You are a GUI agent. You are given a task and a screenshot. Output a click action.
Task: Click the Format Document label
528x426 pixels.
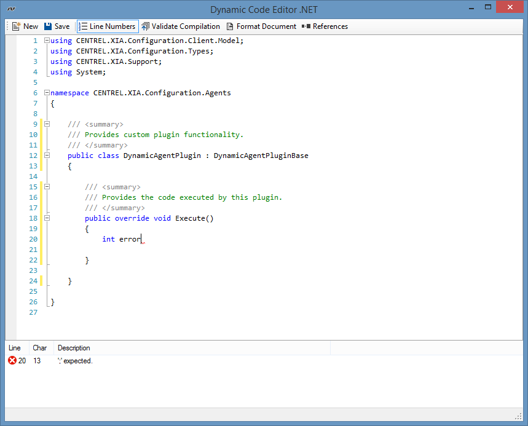point(266,26)
